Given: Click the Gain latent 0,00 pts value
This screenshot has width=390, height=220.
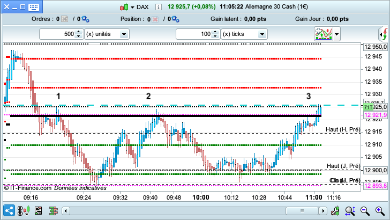Looking at the screenshot, I should point(255,19).
